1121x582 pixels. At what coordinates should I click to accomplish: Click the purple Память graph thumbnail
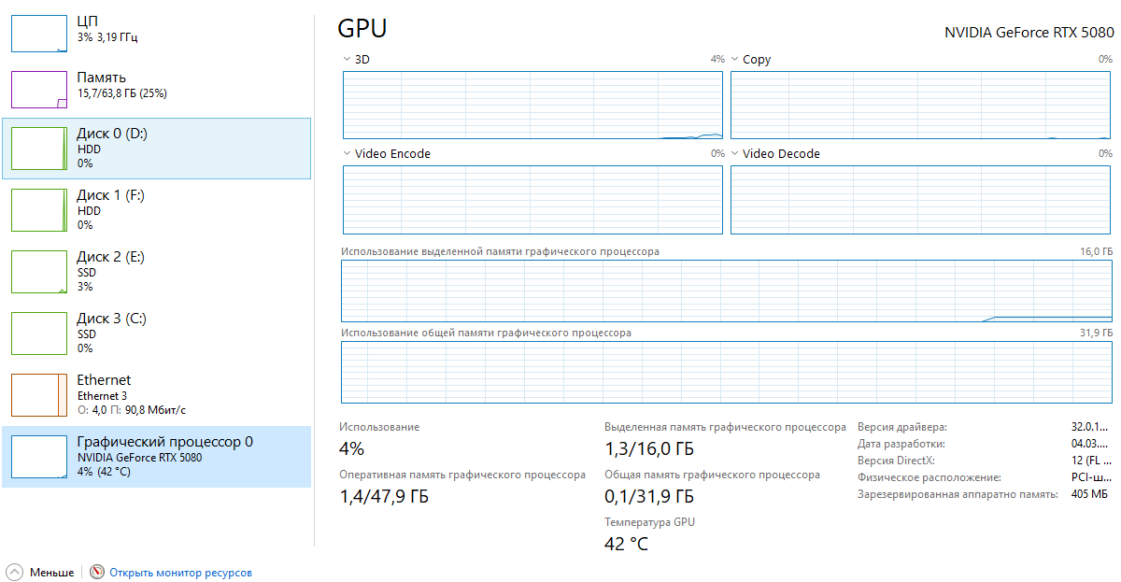pyautogui.click(x=38, y=89)
